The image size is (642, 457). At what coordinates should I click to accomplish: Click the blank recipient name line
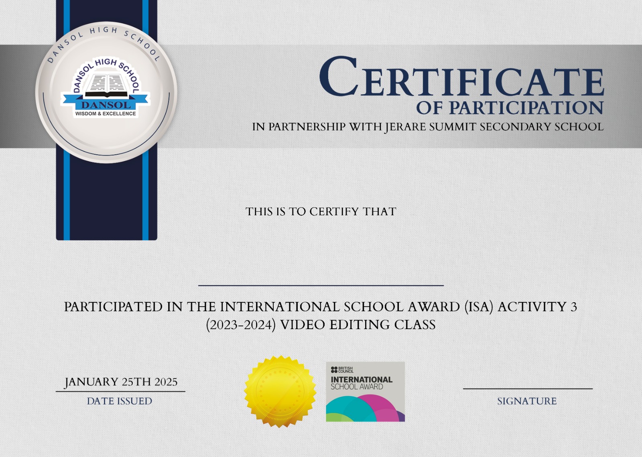tap(321, 285)
